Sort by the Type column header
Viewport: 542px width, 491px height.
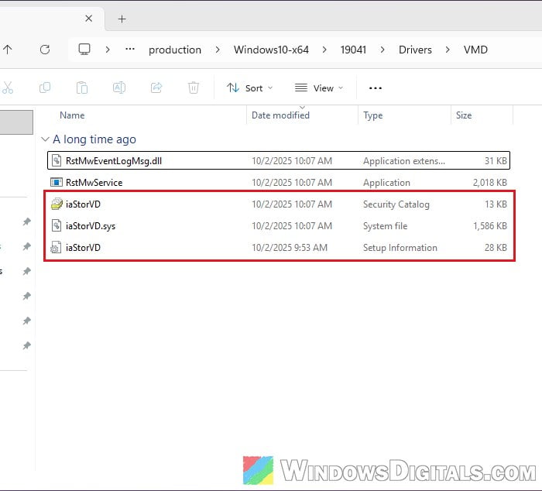click(372, 115)
